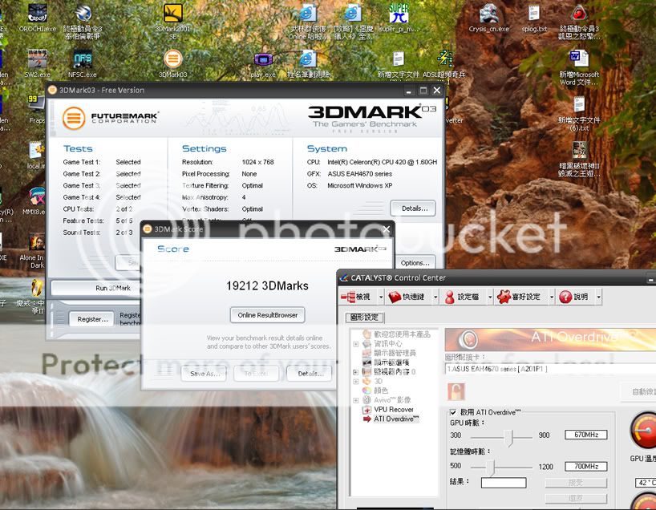
Task: Click Details... in the Score dialog
Action: point(310,374)
